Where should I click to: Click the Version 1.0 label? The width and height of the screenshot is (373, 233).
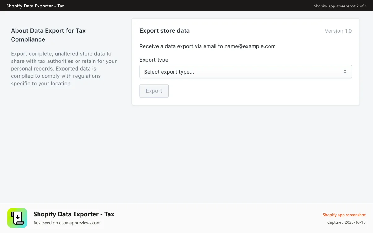click(x=338, y=31)
